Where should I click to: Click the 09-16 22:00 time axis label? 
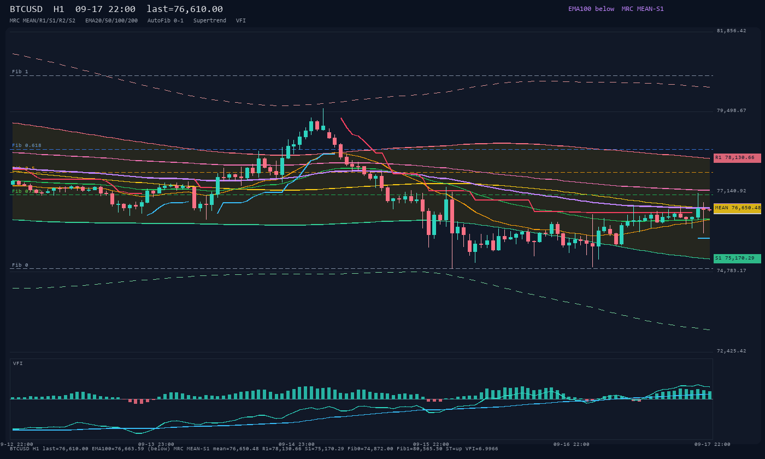[x=572, y=444]
